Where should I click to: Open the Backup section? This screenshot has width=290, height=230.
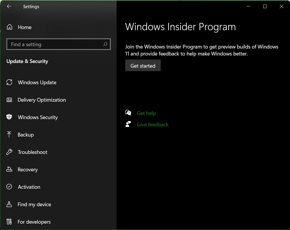pos(26,135)
